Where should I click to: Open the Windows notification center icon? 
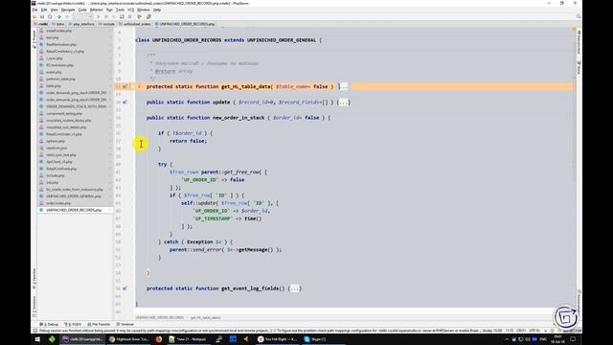(573, 339)
